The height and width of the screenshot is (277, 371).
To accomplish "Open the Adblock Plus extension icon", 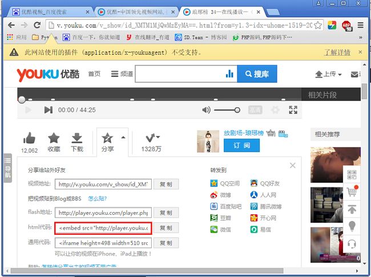I will 347,26.
